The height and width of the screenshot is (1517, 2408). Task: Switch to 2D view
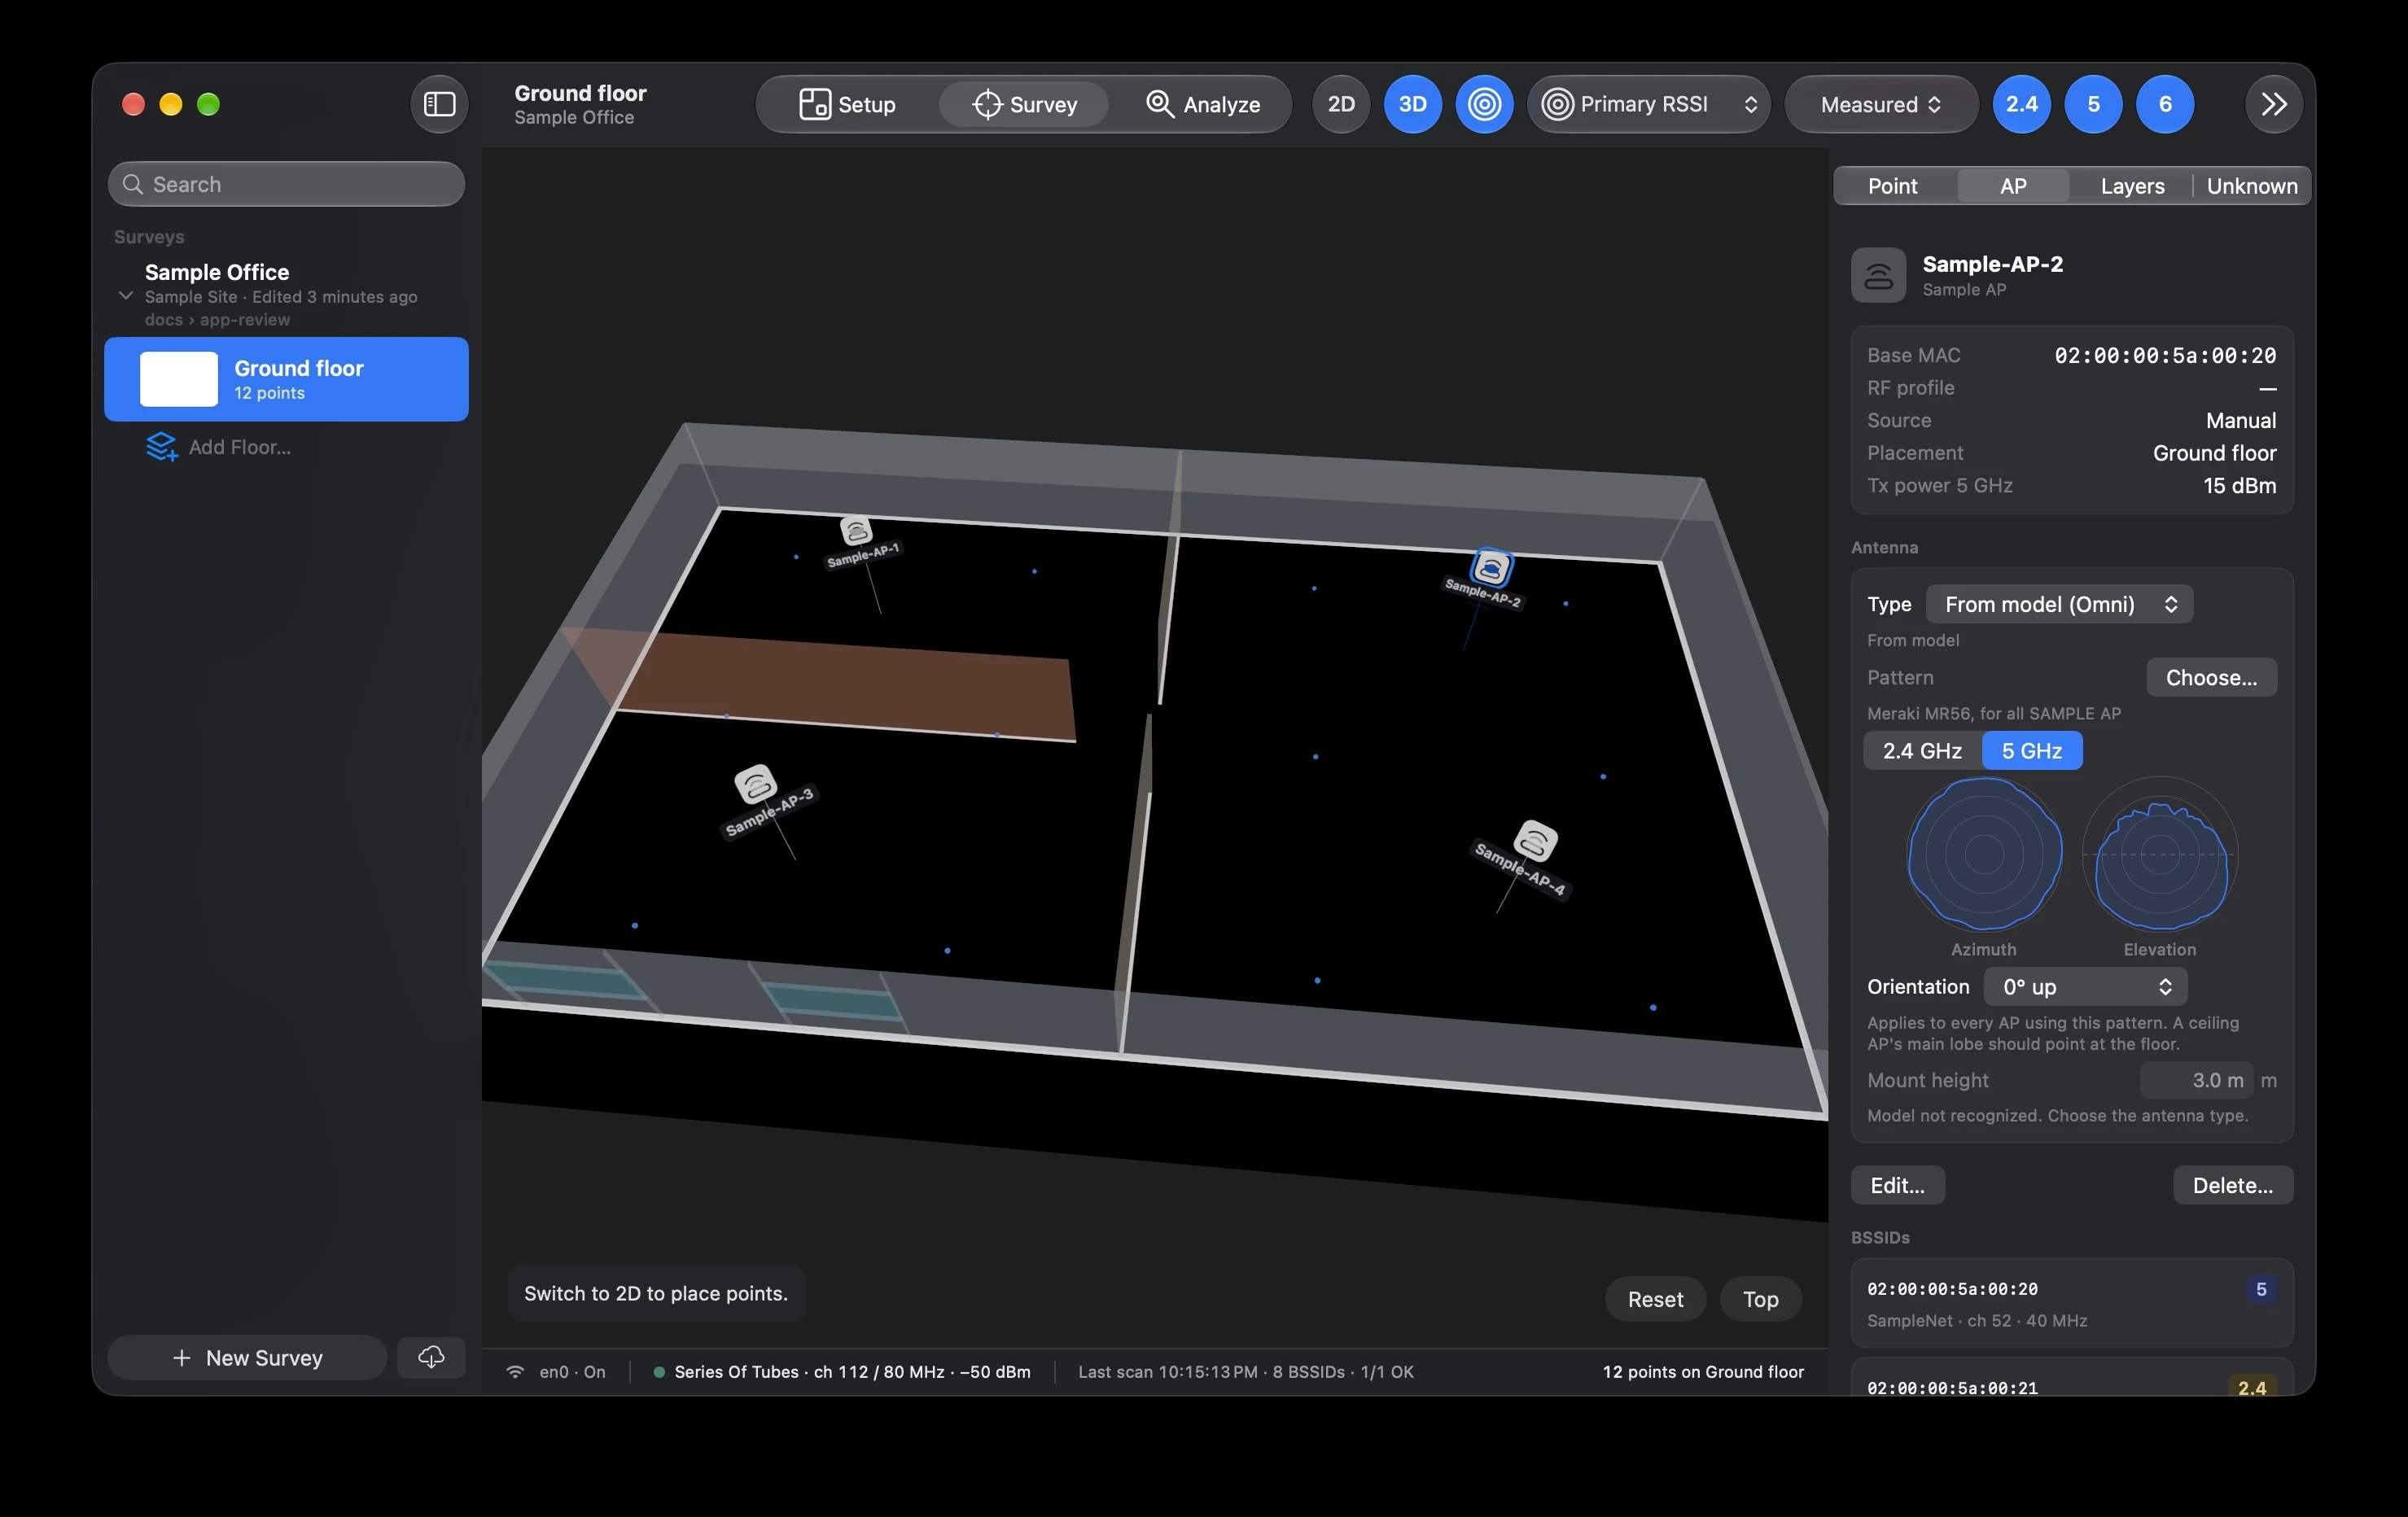1341,104
